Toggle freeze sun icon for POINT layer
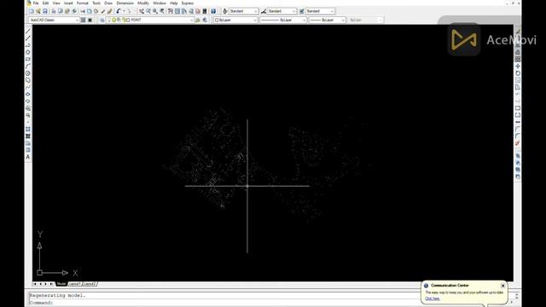546x307 pixels. [113, 20]
